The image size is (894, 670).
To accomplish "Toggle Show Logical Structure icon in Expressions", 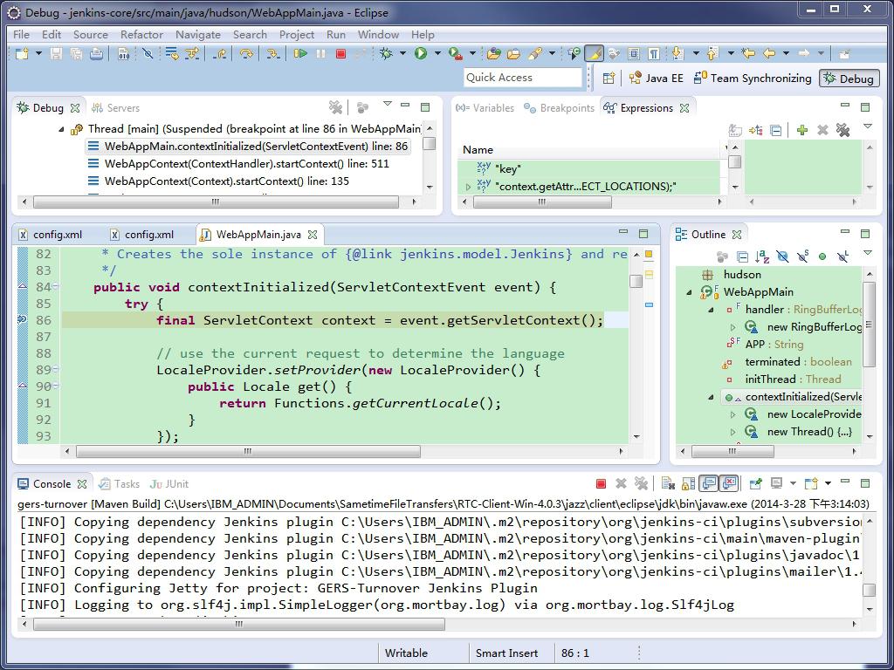I will [x=756, y=131].
